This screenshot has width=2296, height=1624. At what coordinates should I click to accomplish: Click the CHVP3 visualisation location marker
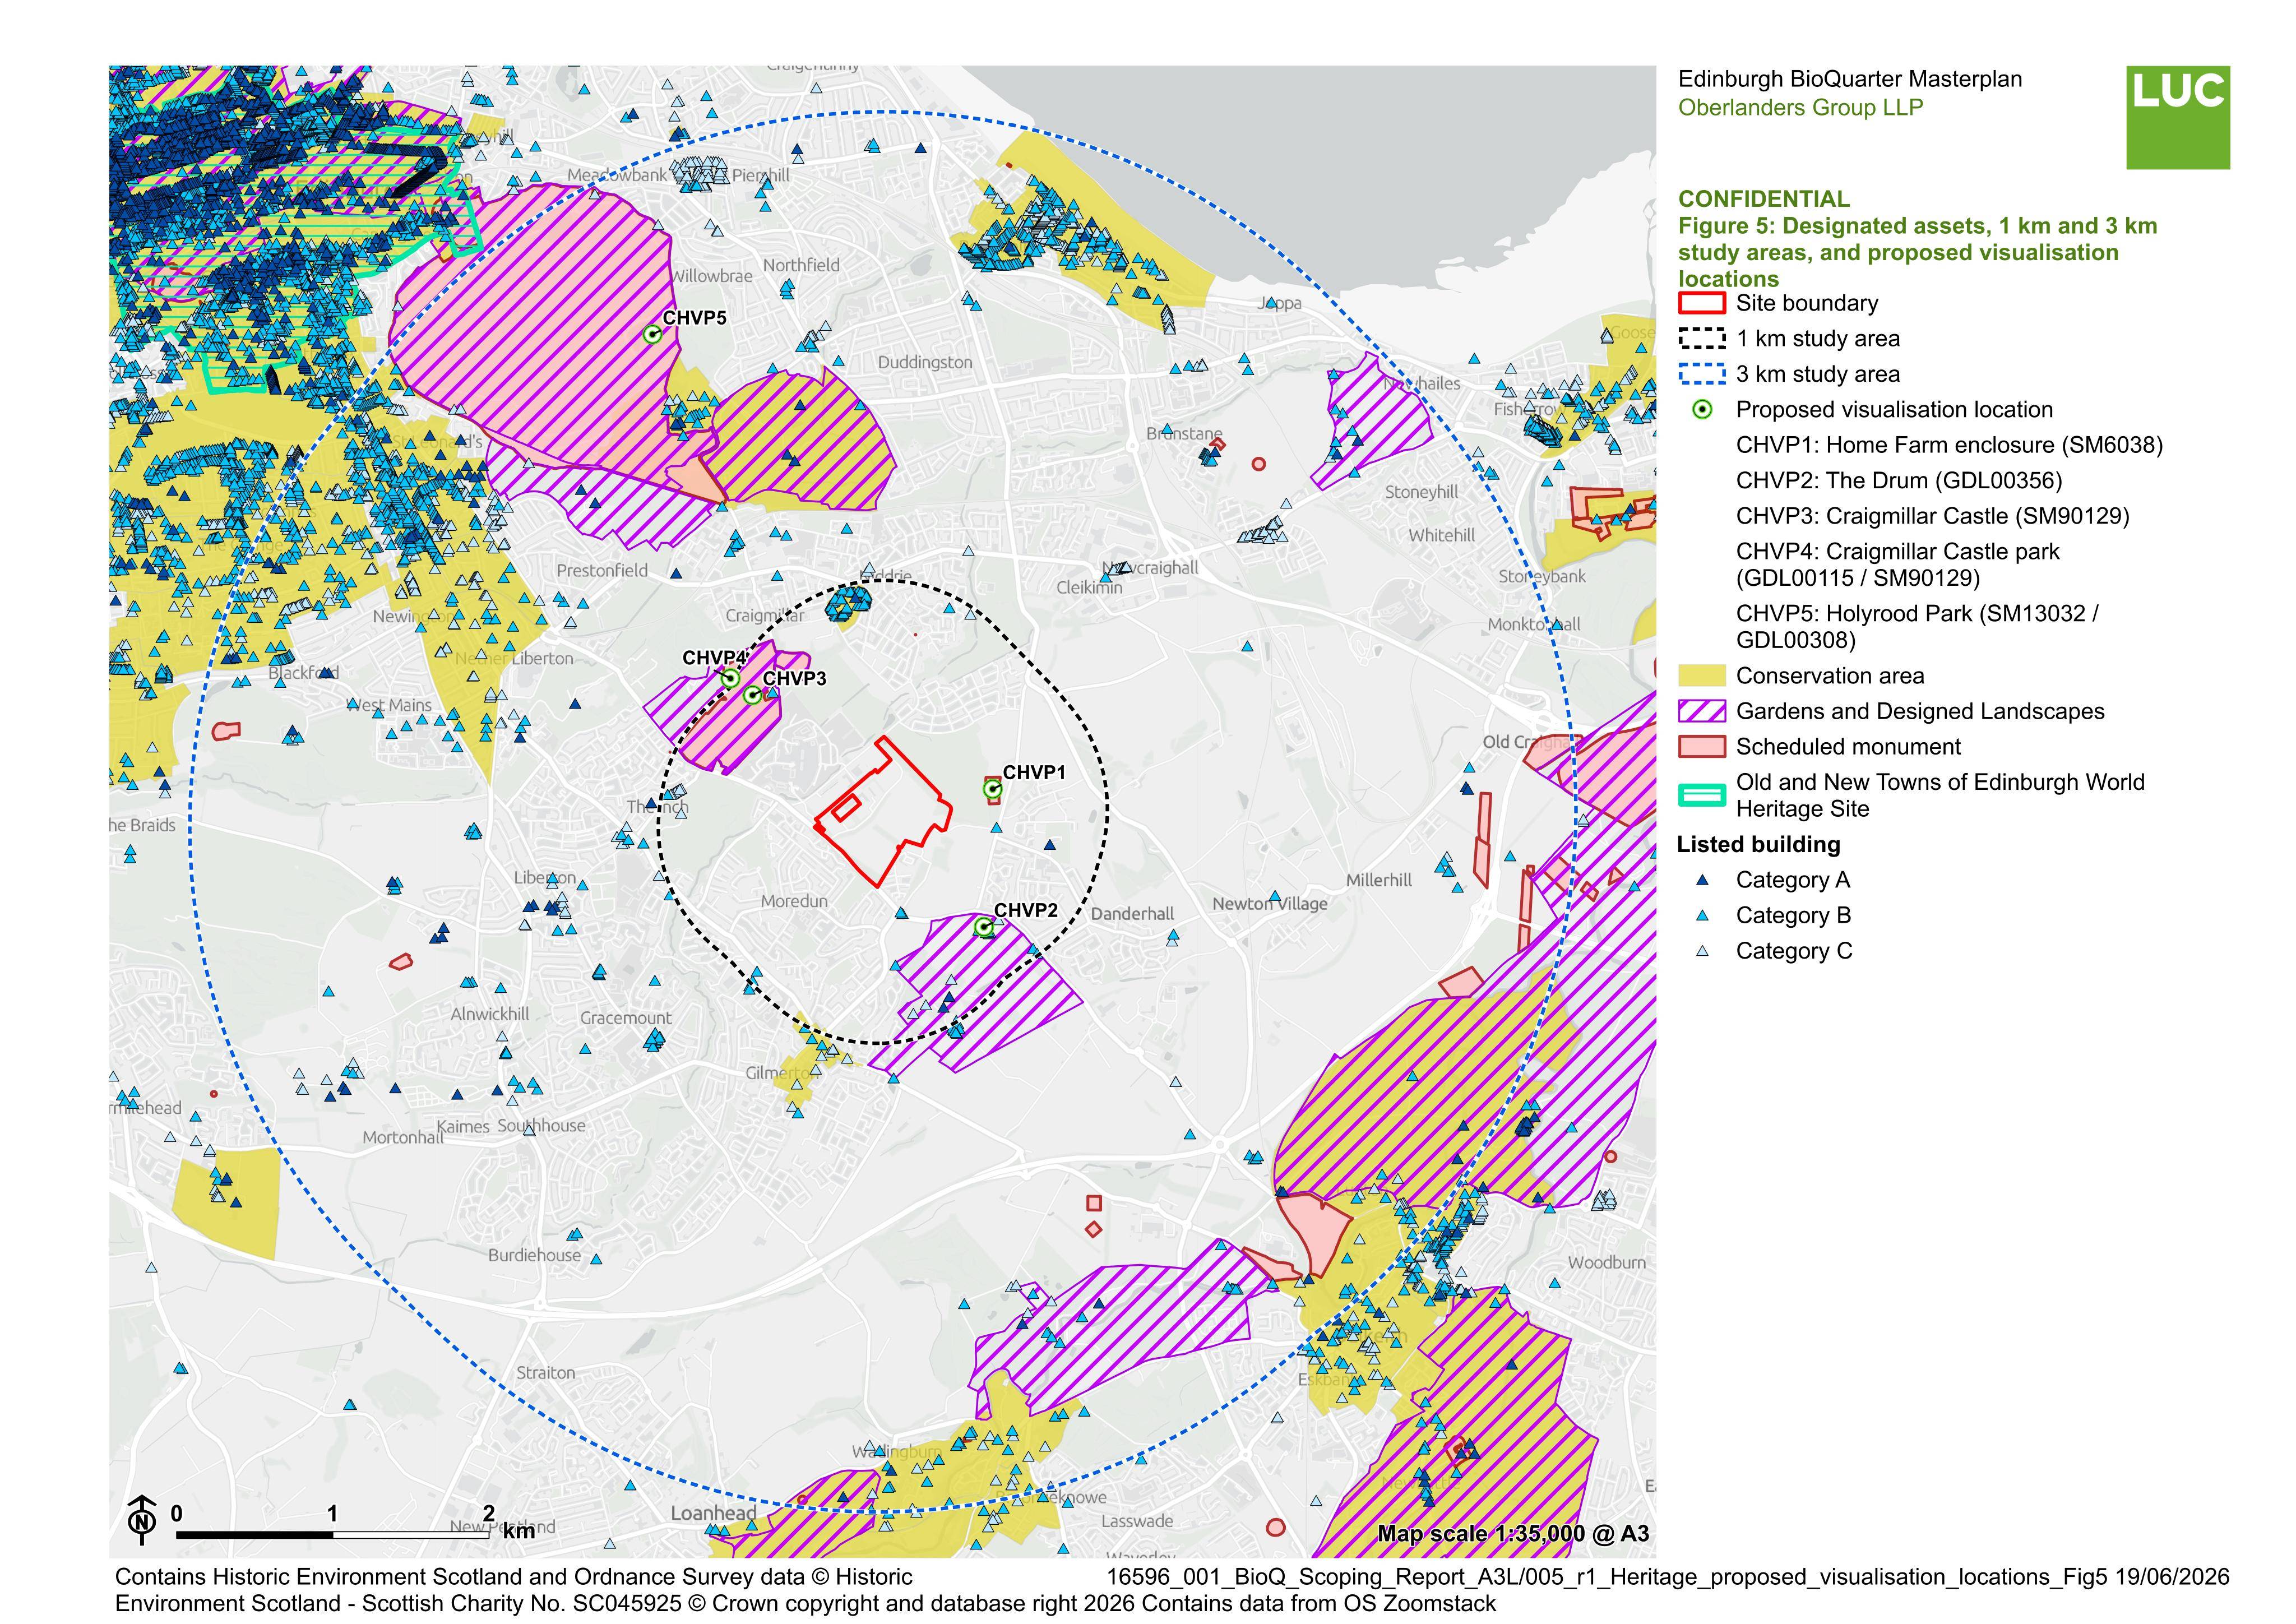[752, 696]
